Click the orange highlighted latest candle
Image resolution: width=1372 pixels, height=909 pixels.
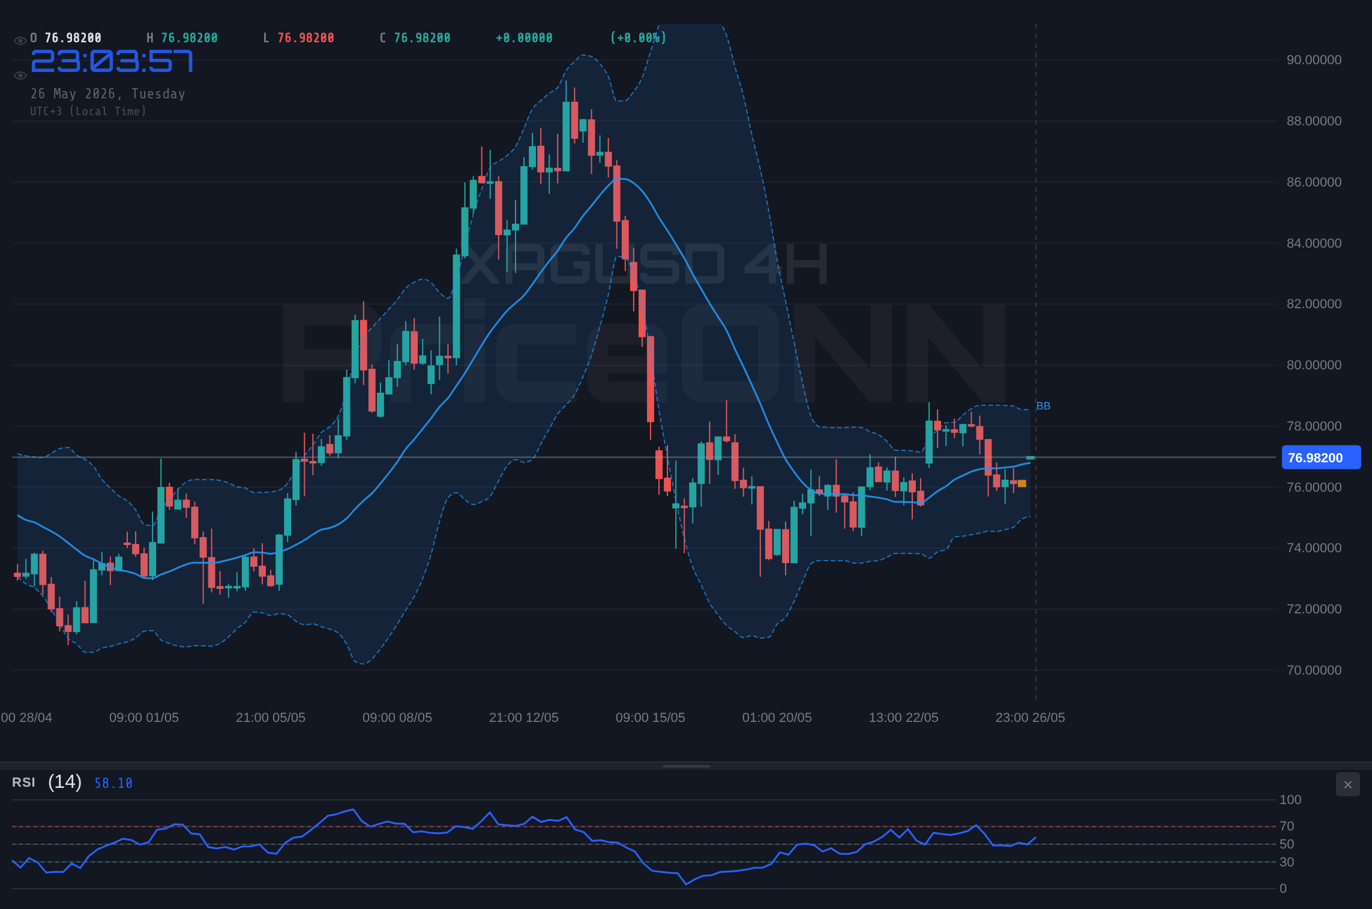1022,483
